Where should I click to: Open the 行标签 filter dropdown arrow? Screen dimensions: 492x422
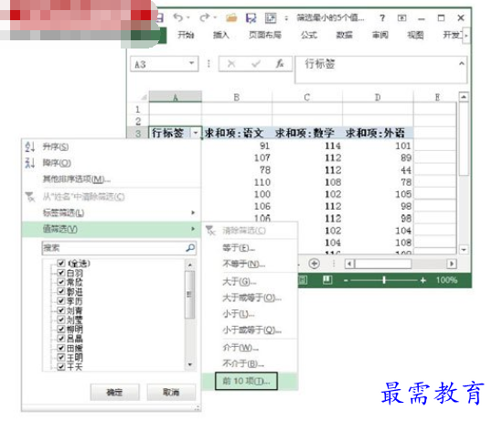[196, 133]
